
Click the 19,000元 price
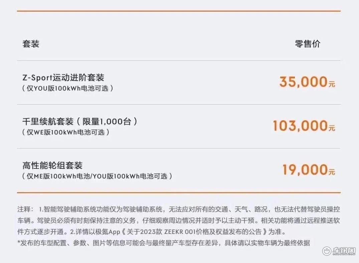click(x=309, y=170)
